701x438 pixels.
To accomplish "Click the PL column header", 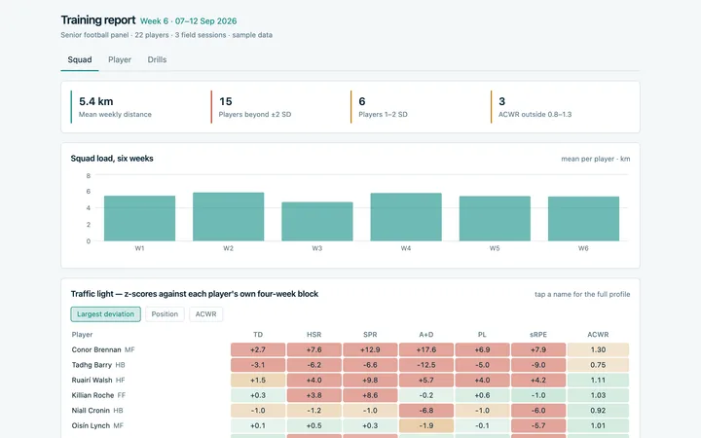I will click(x=482, y=335).
